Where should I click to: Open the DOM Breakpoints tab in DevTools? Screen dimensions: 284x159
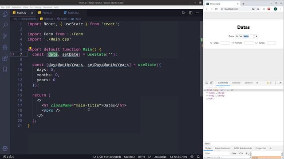click(x=243, y=148)
